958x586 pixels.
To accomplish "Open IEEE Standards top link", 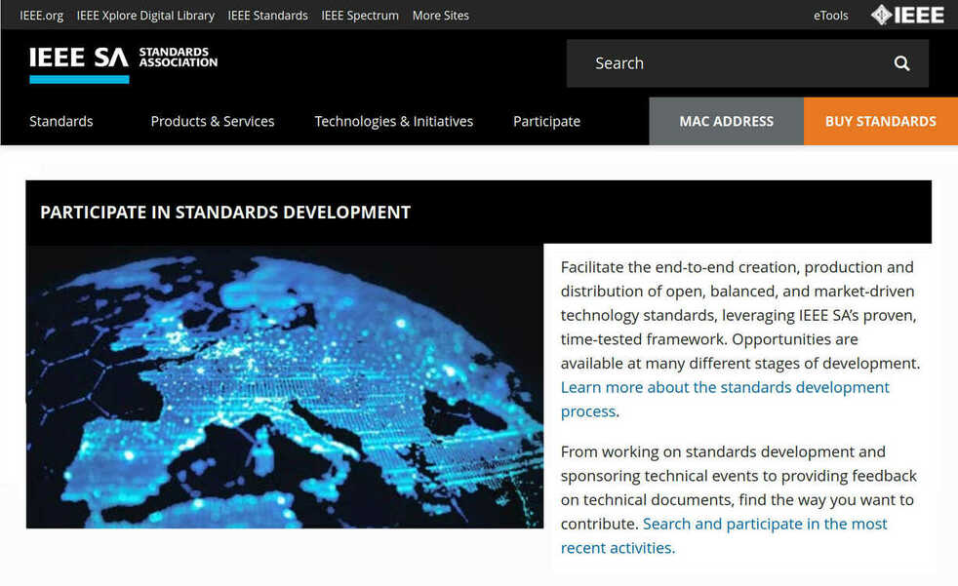I will tap(267, 16).
